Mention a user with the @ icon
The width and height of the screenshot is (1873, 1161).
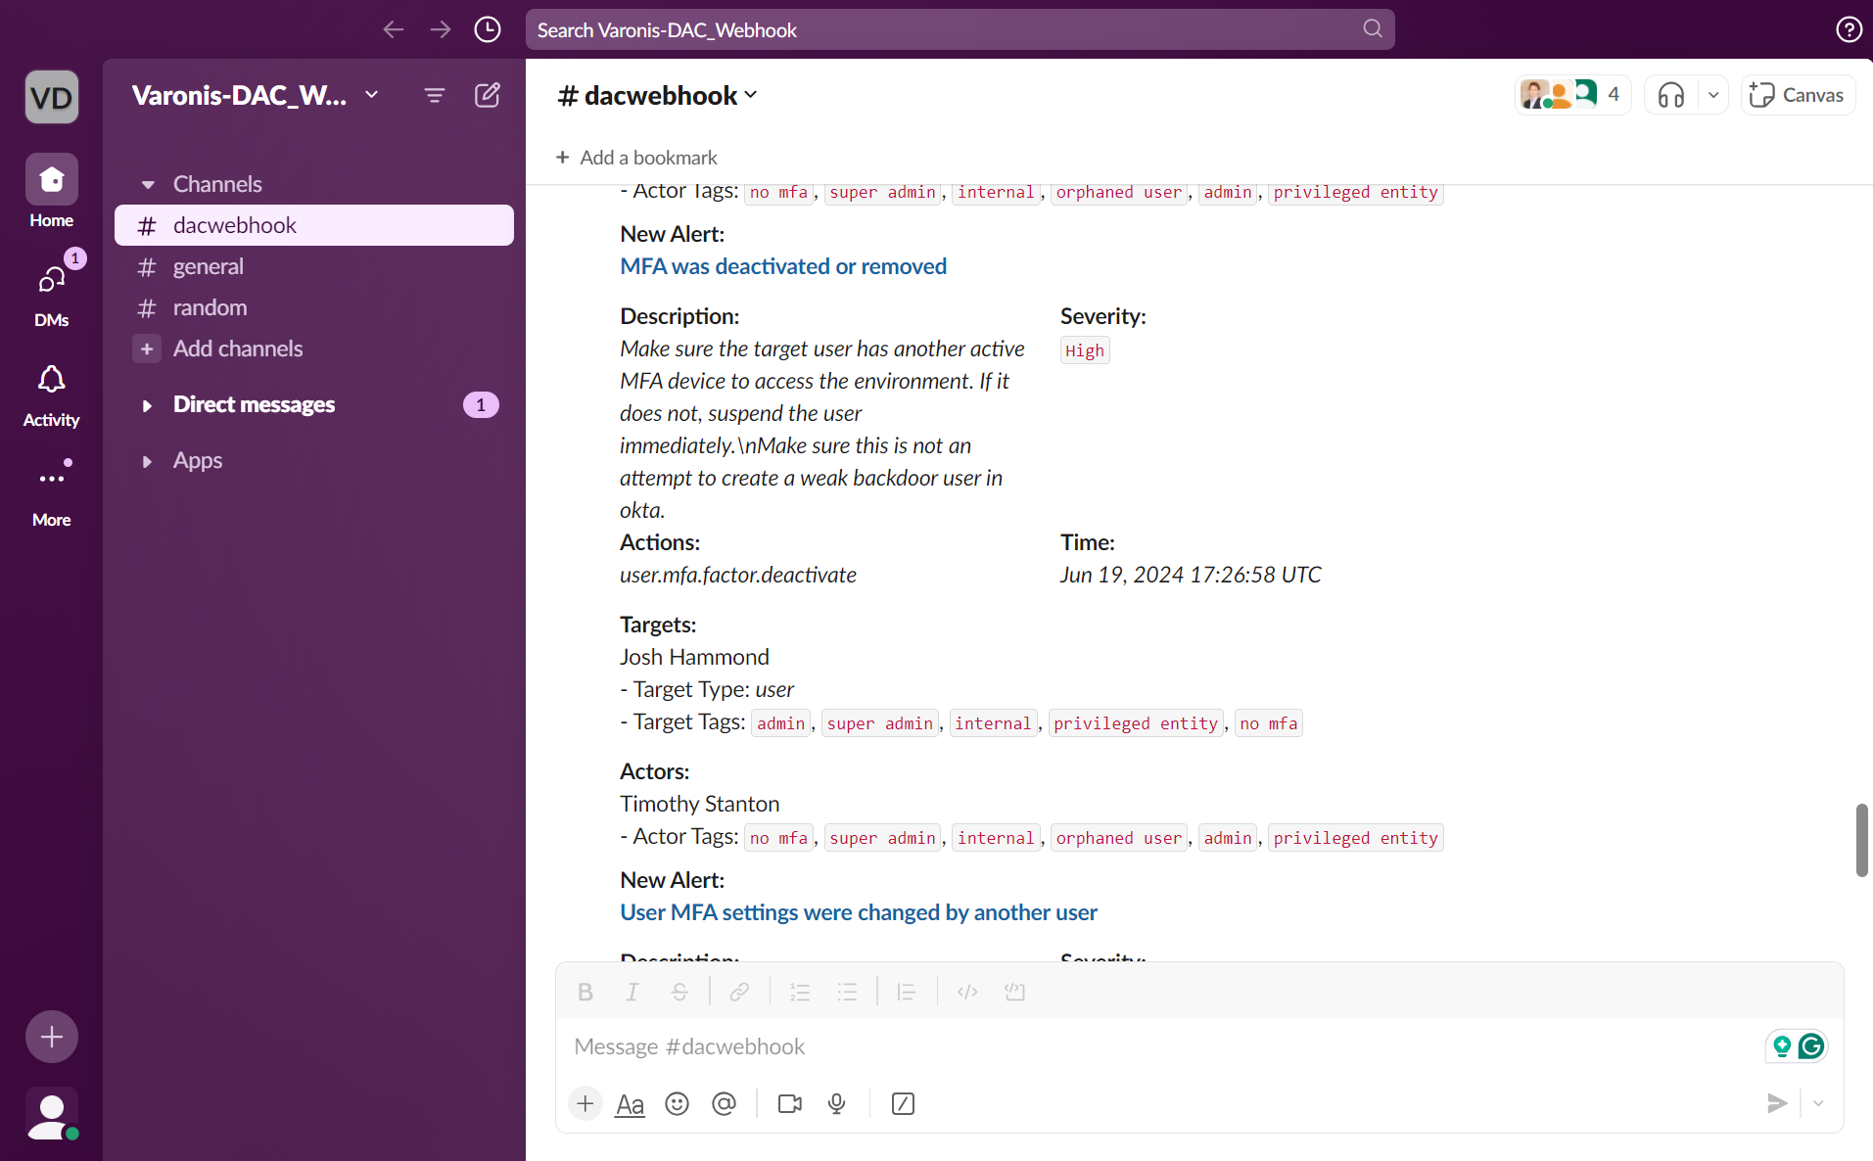[x=724, y=1103]
